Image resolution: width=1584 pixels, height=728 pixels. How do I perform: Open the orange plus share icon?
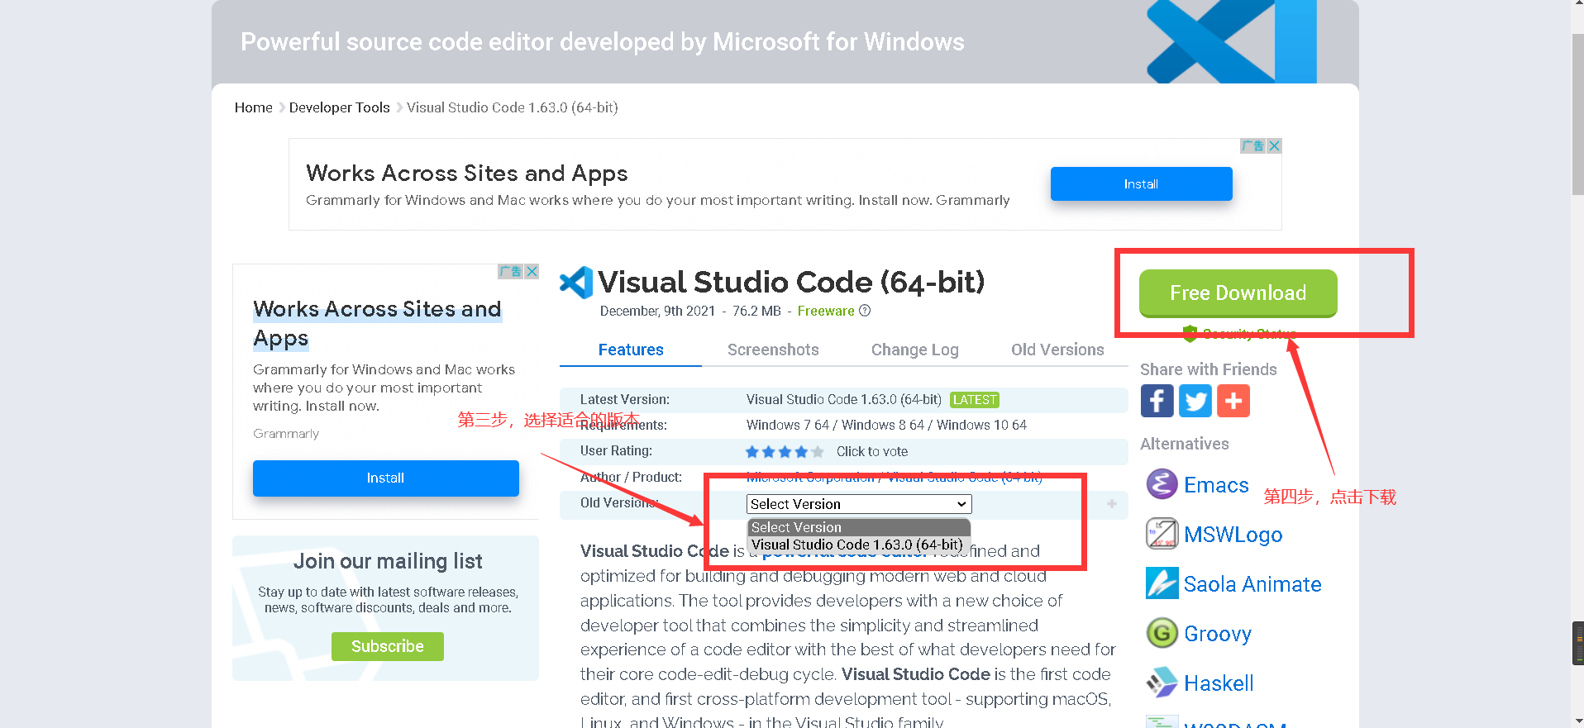point(1233,401)
